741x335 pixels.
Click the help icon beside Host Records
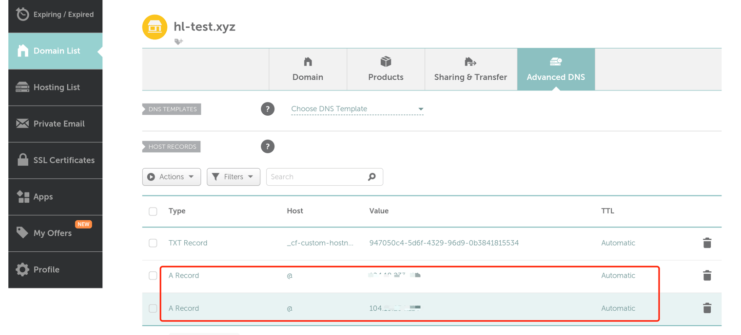[268, 146]
